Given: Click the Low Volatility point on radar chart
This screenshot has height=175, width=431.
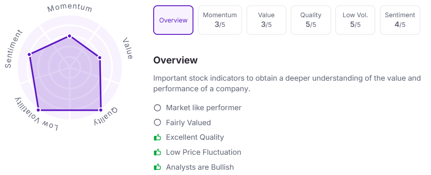Looking at the screenshot, I should pos(38,110).
